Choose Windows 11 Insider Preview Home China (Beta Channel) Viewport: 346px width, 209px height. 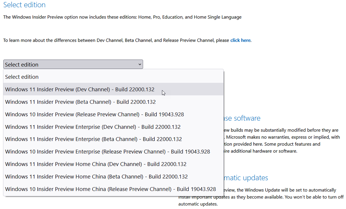[x=113, y=177]
